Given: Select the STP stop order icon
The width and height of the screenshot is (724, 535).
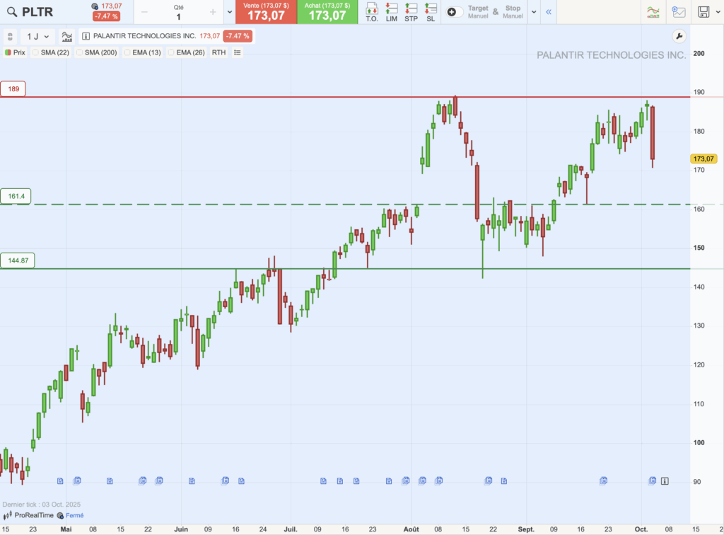Looking at the screenshot, I should pyautogui.click(x=410, y=12).
